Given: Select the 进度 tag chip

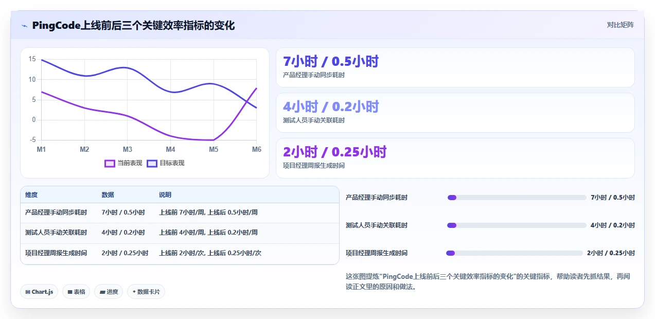Looking at the screenshot, I should [109, 292].
